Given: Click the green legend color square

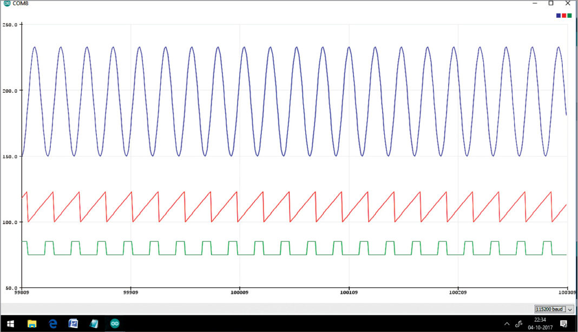Looking at the screenshot, I should (569, 16).
